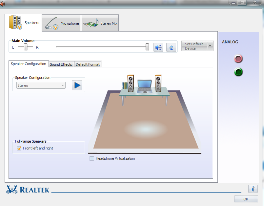Switch to the Microphone tab
264x206 pixels.
(61, 23)
